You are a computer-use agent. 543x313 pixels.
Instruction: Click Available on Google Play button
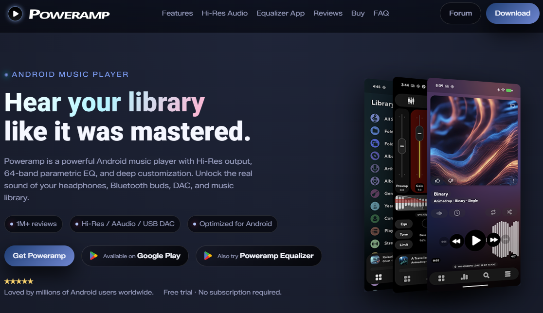[x=135, y=256]
